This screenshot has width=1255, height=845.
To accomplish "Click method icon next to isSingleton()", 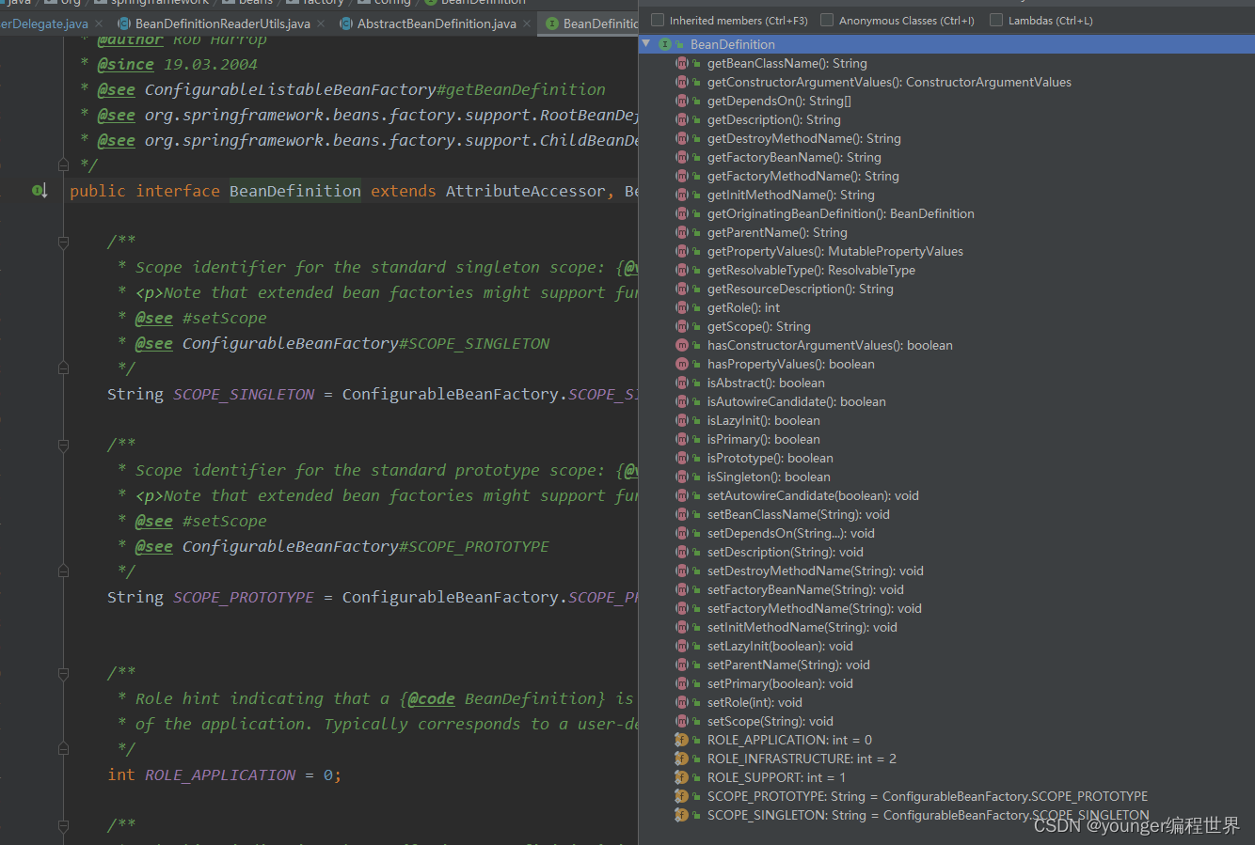I will 682,477.
